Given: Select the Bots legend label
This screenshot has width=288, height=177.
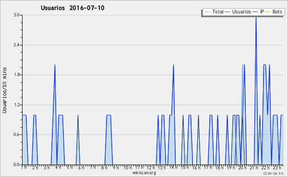Looking at the screenshot, I should click(277, 11).
